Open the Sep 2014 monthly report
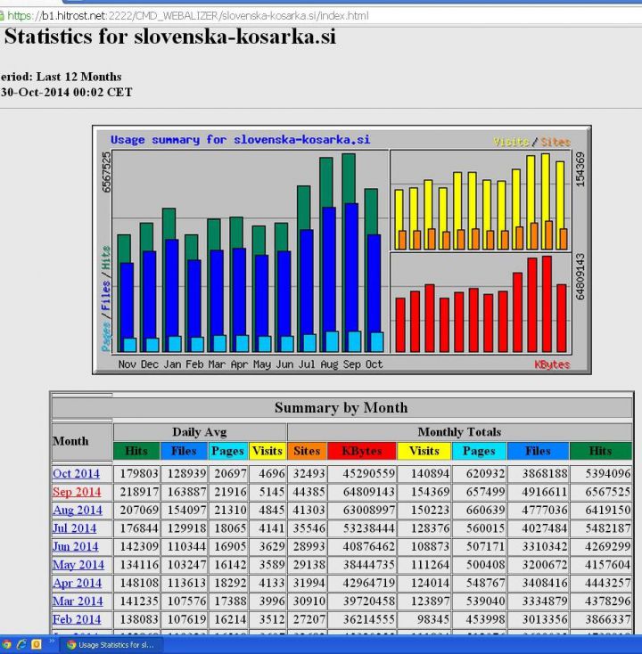642x654 pixels. point(77,492)
